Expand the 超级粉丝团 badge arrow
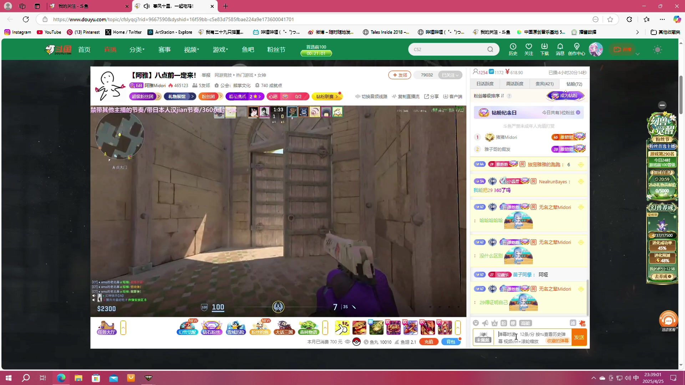 [159, 96]
